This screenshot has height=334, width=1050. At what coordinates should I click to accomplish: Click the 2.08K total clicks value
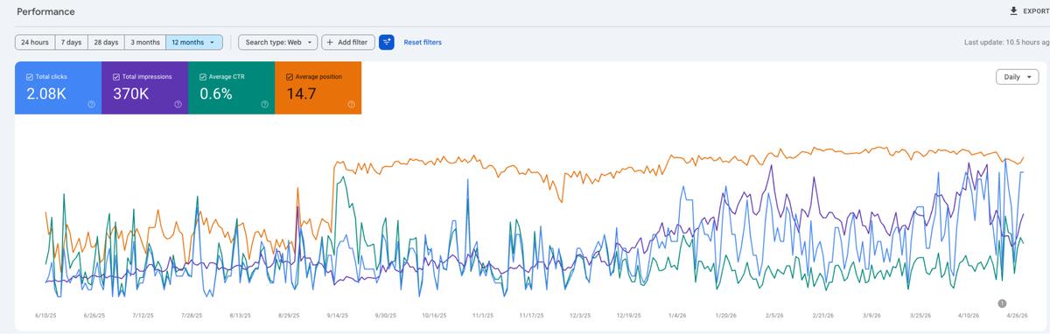[x=46, y=94]
